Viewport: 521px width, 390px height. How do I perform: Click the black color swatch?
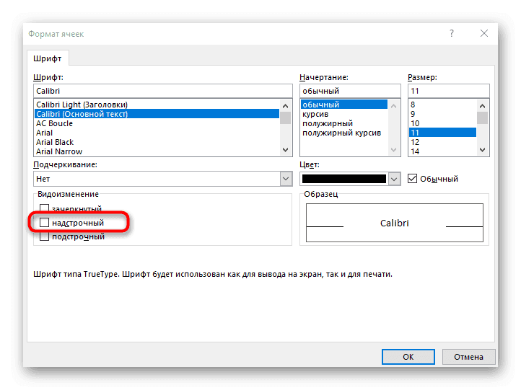coord(344,179)
